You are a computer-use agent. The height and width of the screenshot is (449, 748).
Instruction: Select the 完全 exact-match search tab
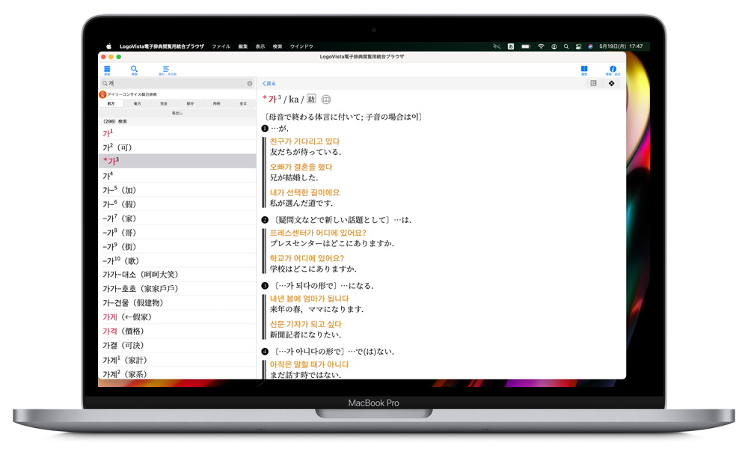[164, 103]
